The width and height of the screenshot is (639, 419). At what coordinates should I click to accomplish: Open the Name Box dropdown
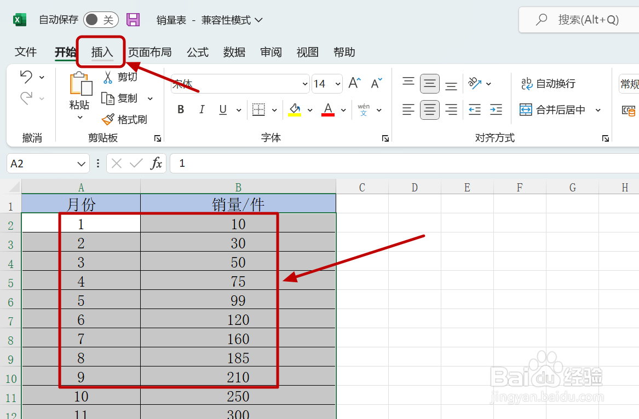point(81,164)
